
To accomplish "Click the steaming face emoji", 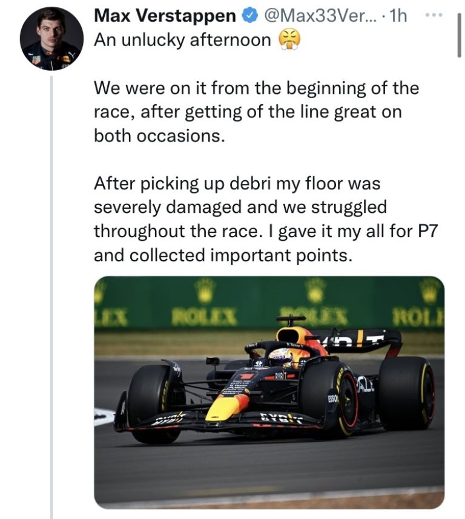I will pyautogui.click(x=289, y=41).
